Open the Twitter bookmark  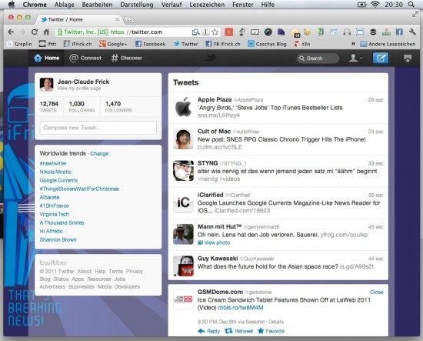[185, 44]
